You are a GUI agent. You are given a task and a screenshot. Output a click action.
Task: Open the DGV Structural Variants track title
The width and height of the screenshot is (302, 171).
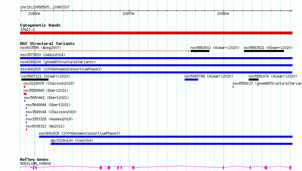point(48,44)
